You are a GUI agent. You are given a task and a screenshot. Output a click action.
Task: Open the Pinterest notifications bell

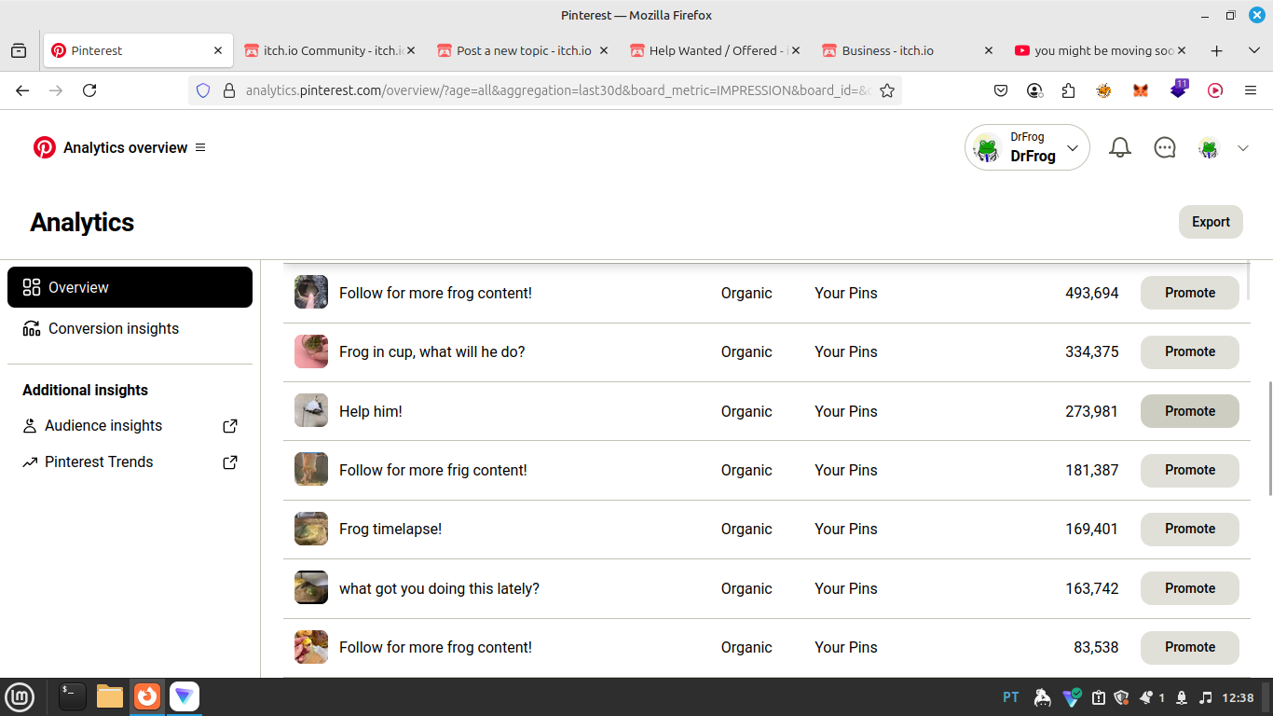tap(1120, 147)
